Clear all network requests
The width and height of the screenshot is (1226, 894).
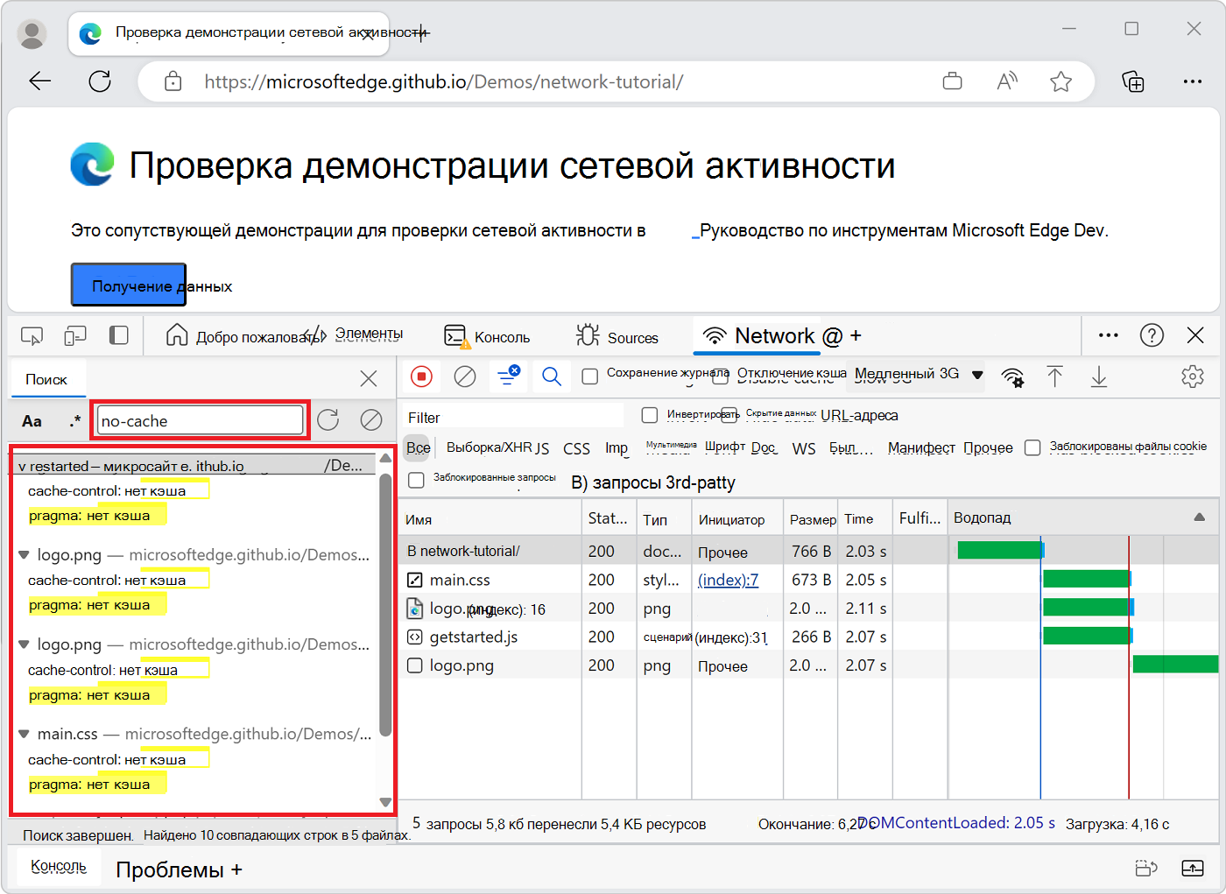click(464, 376)
